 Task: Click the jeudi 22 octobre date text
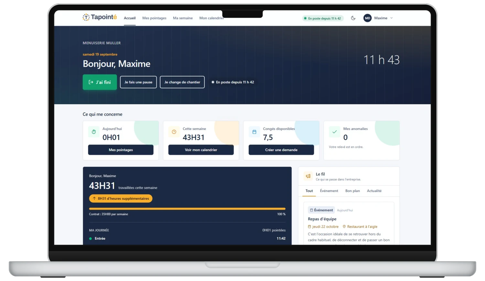325,227
